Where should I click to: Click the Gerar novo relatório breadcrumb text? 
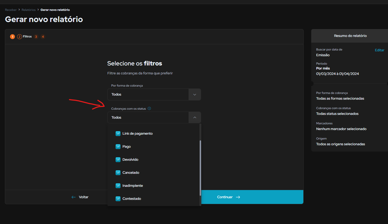pos(55,10)
